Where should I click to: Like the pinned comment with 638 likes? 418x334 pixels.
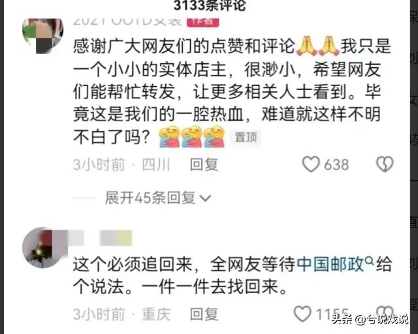[x=311, y=164]
